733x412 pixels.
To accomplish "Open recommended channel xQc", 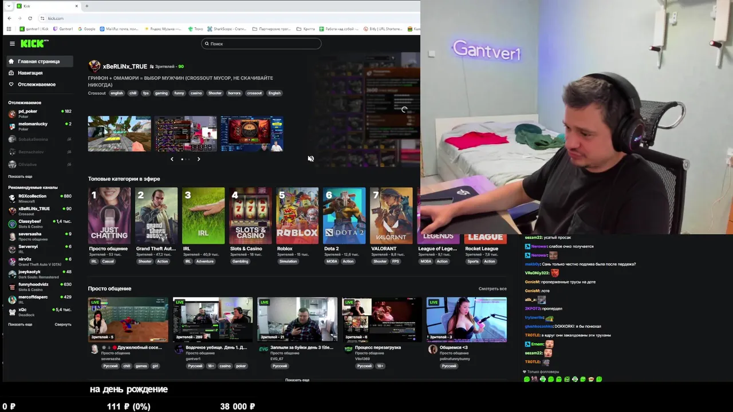I will (x=40, y=311).
